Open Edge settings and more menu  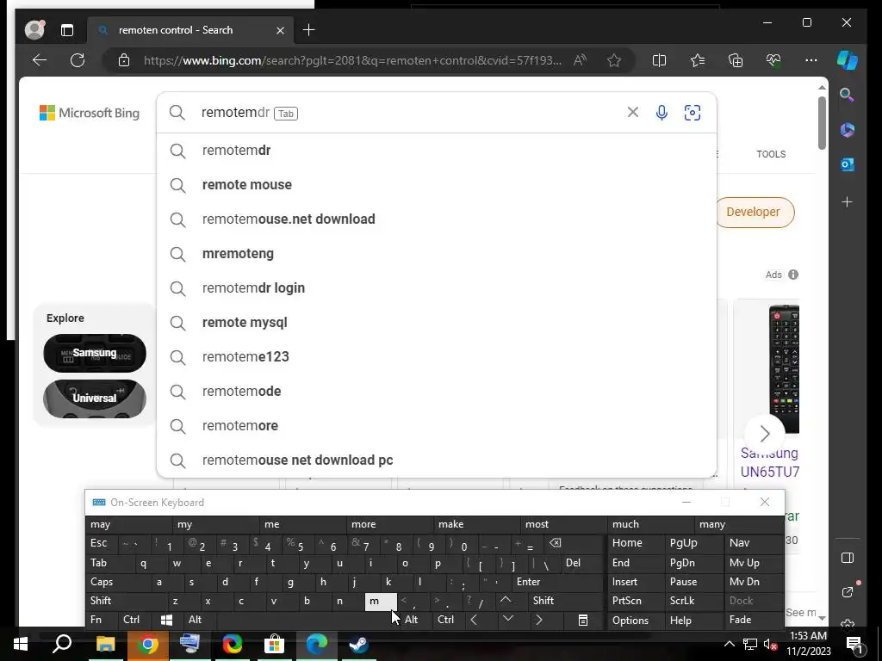click(811, 60)
